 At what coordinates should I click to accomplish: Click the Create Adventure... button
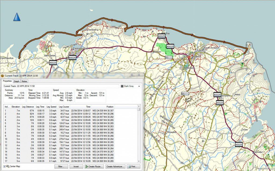pyautogui.click(x=115, y=166)
